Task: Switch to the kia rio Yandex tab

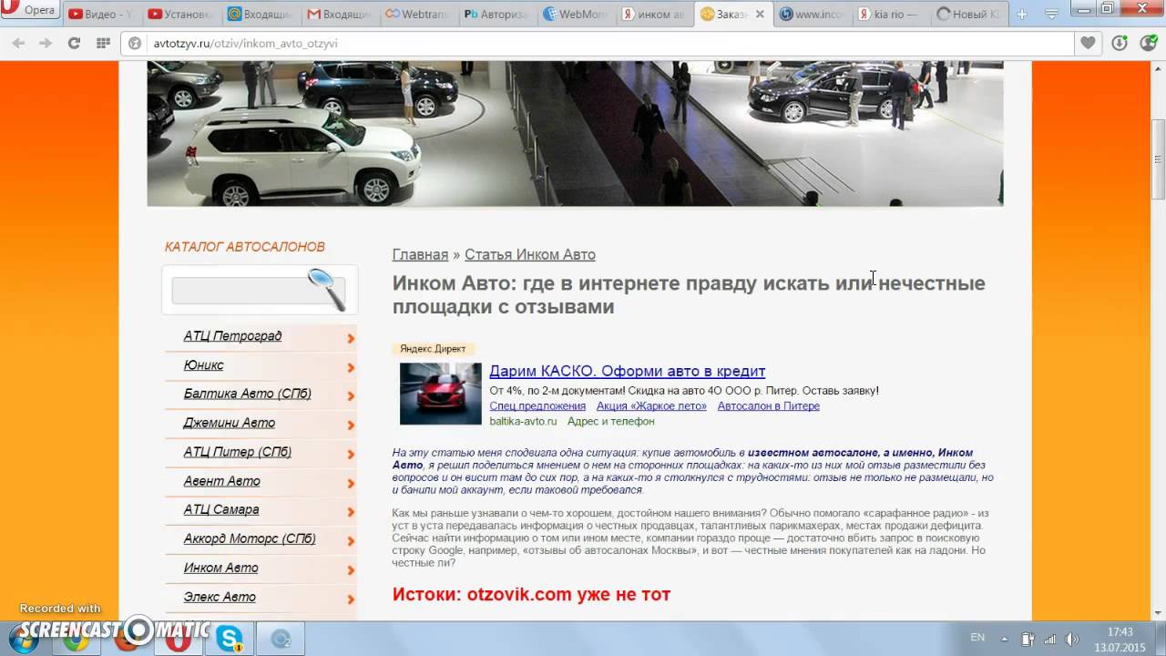Action: coord(892,14)
